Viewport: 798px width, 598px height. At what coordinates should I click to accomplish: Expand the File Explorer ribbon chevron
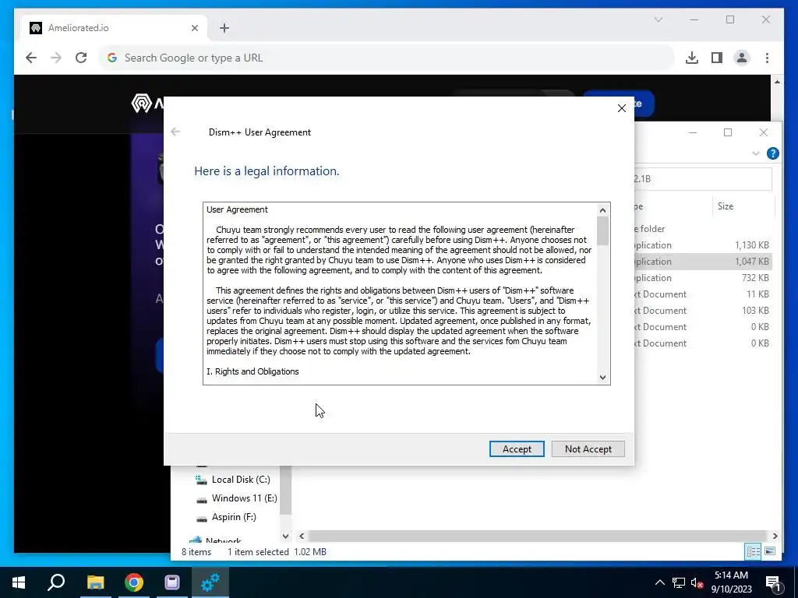click(x=756, y=153)
